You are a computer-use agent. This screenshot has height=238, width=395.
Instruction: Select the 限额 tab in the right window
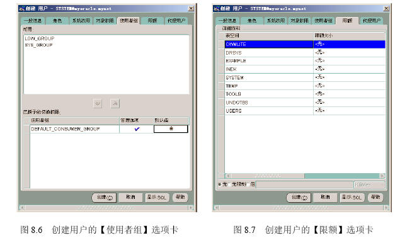point(347,21)
